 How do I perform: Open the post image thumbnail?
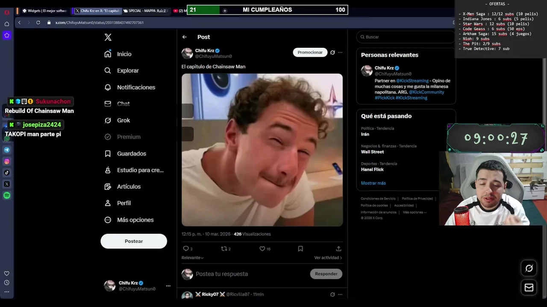click(x=262, y=150)
